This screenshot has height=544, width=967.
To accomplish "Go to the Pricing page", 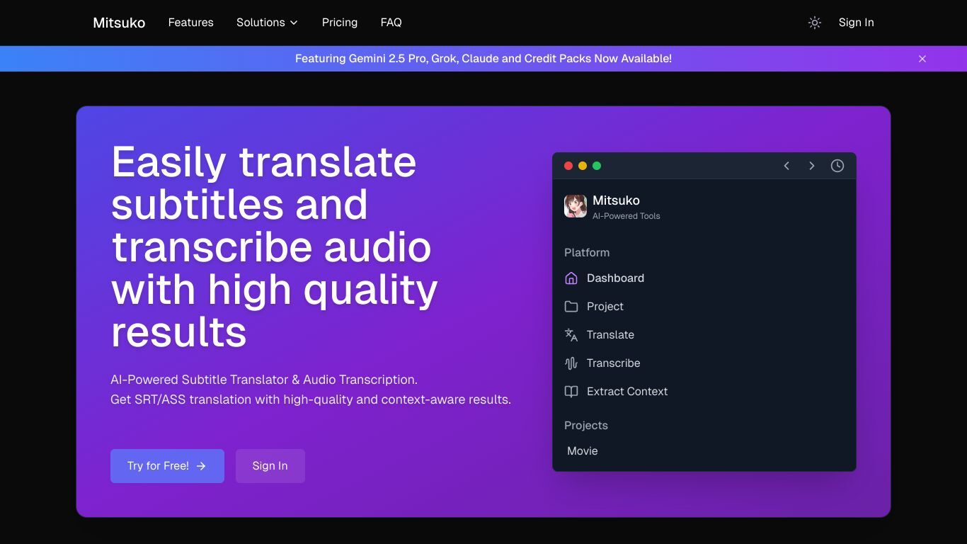I will pyautogui.click(x=340, y=23).
